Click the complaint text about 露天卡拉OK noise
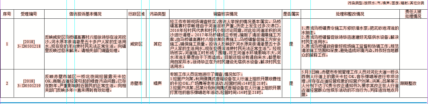 point(86,83)
